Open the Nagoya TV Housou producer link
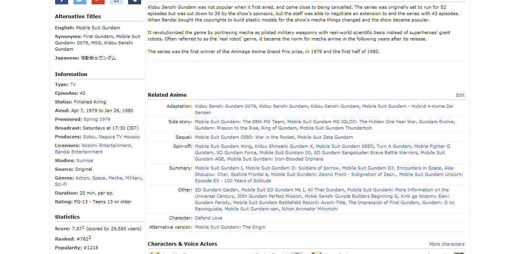 pos(119,137)
